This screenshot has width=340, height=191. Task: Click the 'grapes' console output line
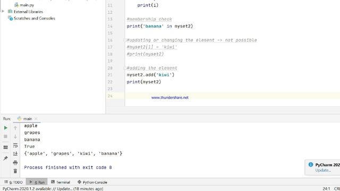pyautogui.click(x=32, y=133)
